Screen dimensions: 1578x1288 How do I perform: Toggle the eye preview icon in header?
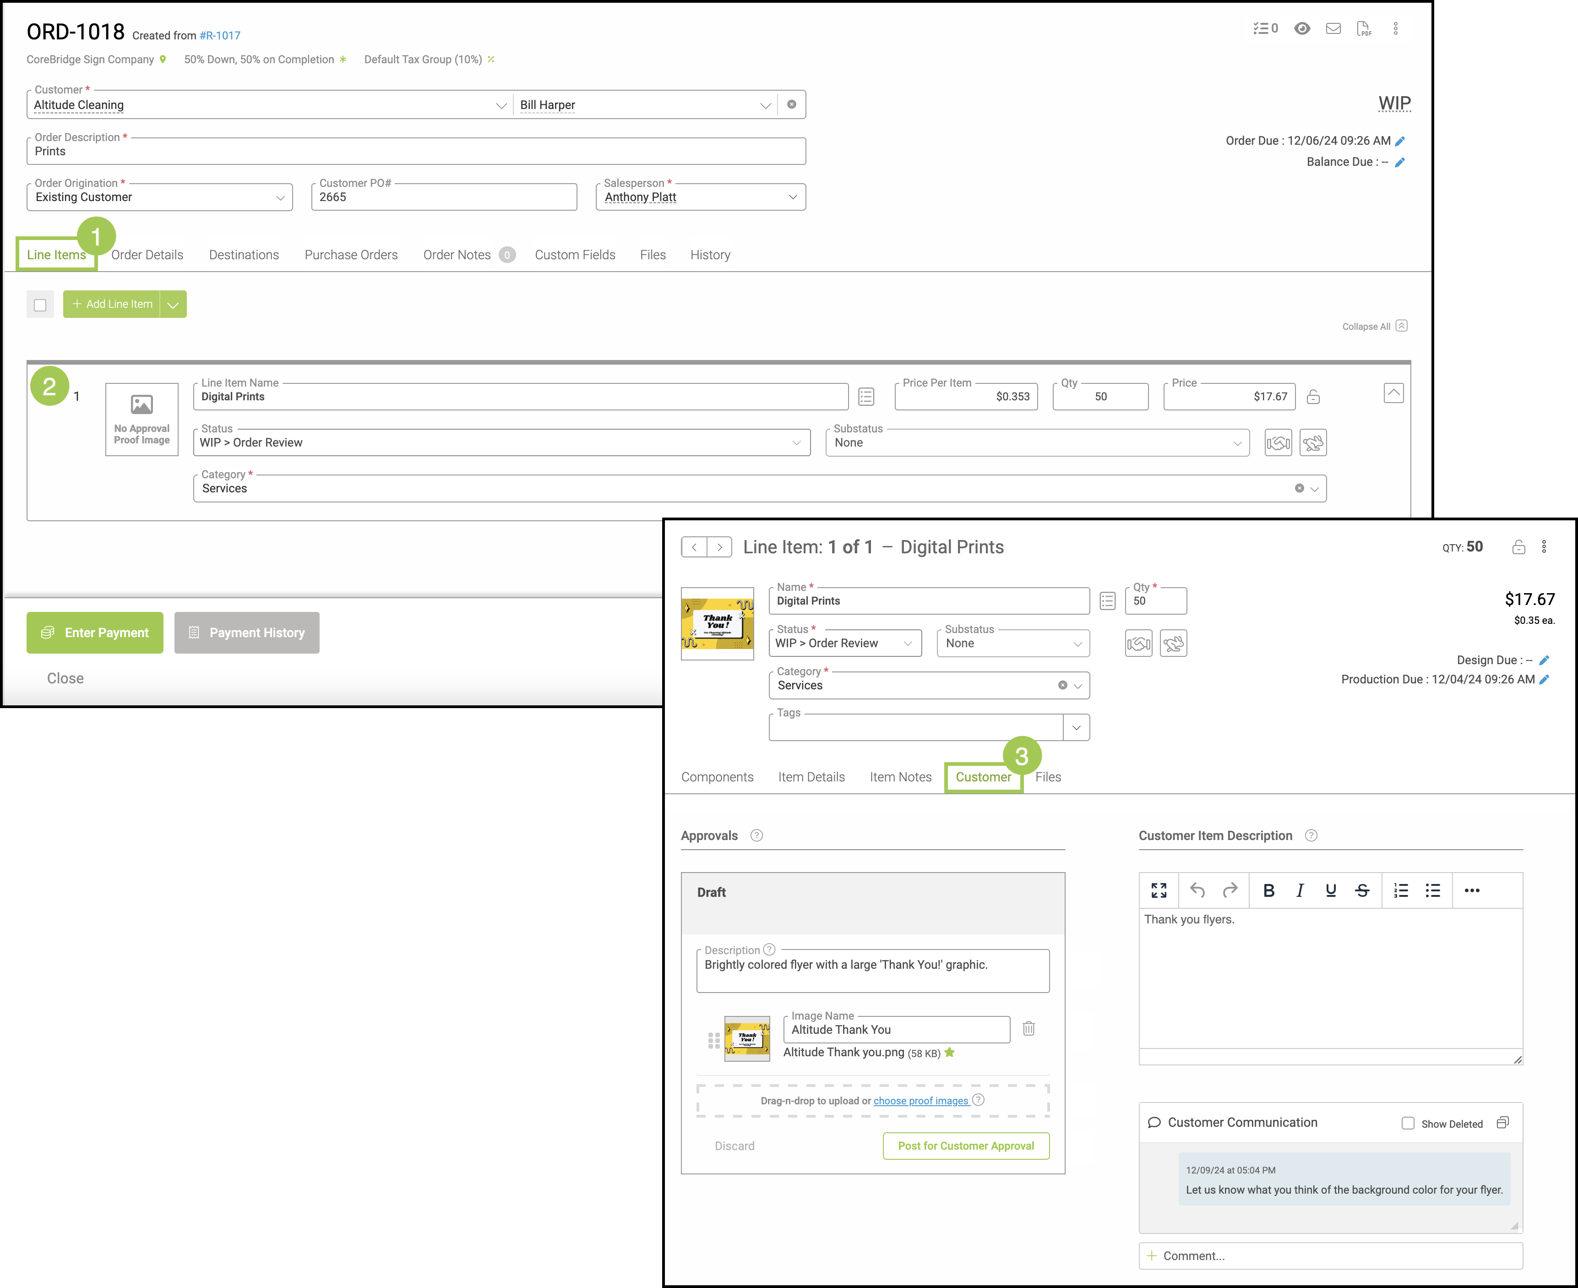[x=1301, y=29]
